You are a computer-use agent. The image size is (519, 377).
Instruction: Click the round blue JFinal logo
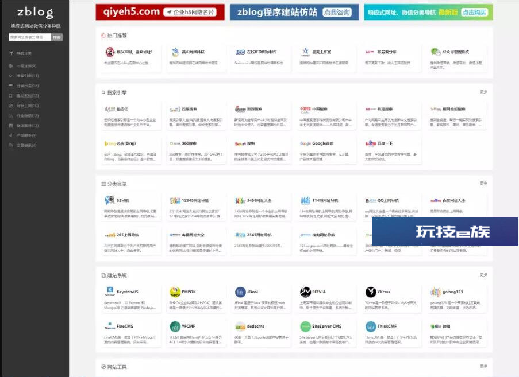click(x=240, y=292)
